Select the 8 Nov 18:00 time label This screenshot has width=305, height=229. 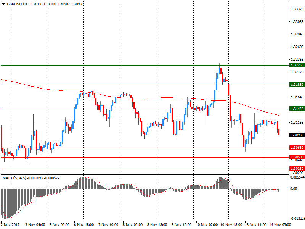pyautogui.click(x=157, y=225)
